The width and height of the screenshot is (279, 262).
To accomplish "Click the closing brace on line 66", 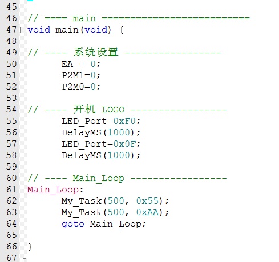I will (x=30, y=247).
